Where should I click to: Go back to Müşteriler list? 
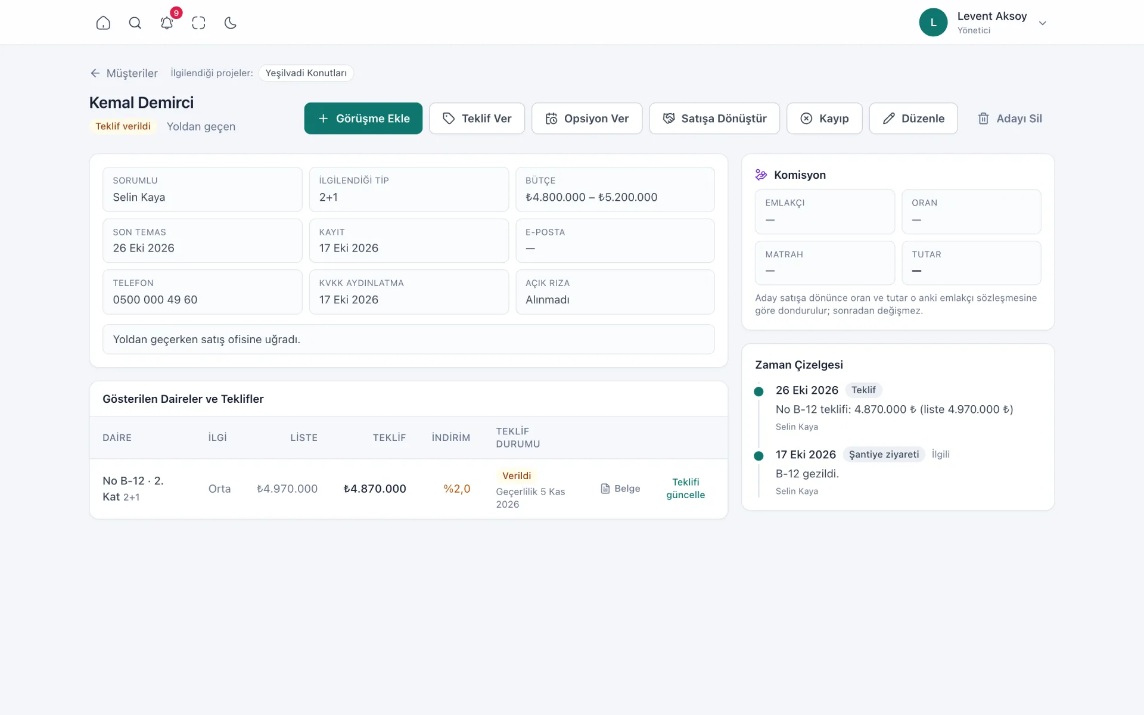[x=124, y=73]
